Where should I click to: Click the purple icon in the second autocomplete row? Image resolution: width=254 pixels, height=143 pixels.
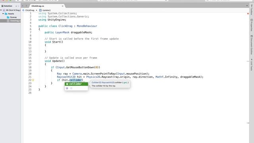point(67,88)
